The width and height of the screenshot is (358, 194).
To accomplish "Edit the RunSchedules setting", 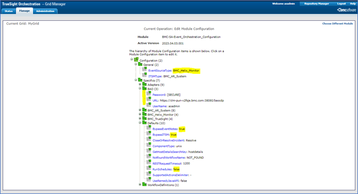I will coord(162,169).
